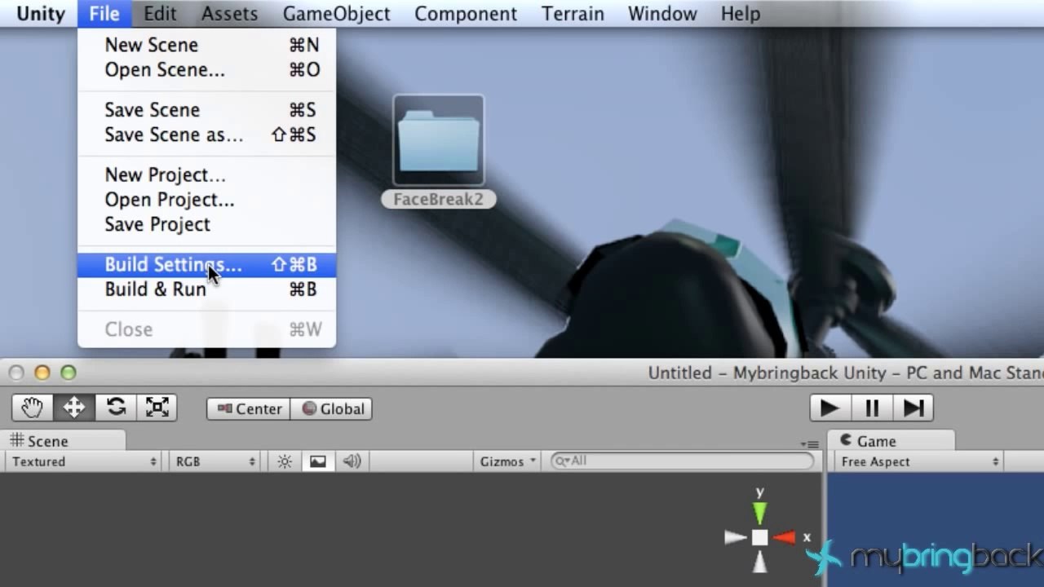Select the Hand tool in Unity toolbar
The image size is (1044, 587).
[x=33, y=408]
